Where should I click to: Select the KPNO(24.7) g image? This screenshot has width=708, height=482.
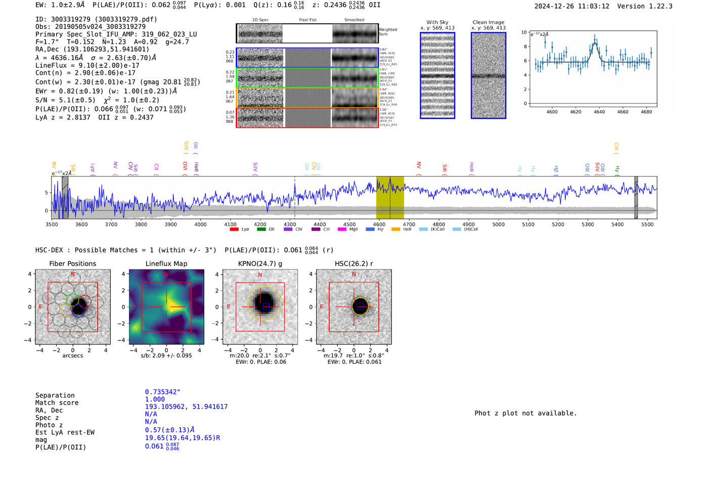(260, 307)
